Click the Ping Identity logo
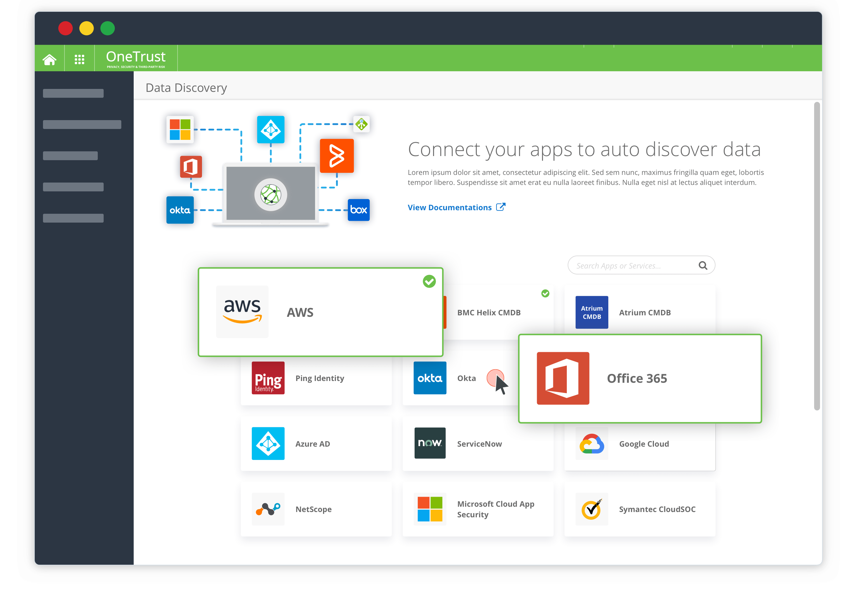 (268, 378)
